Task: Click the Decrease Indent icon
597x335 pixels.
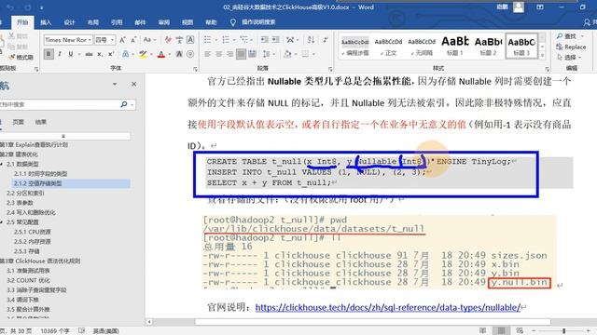Action: click(x=265, y=39)
